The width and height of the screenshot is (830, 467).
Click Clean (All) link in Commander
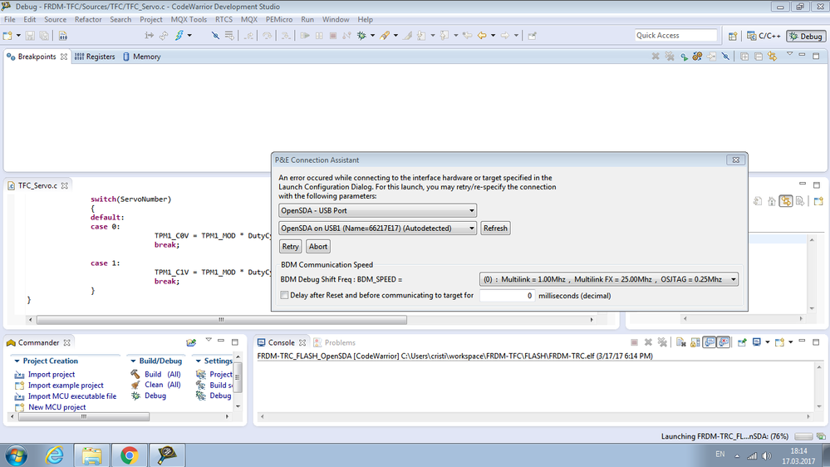click(163, 385)
